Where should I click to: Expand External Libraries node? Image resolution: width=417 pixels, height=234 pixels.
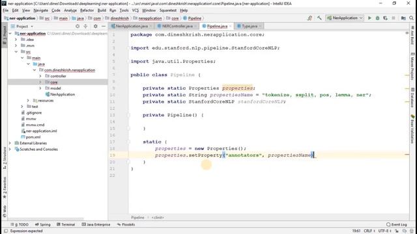pos(10,143)
